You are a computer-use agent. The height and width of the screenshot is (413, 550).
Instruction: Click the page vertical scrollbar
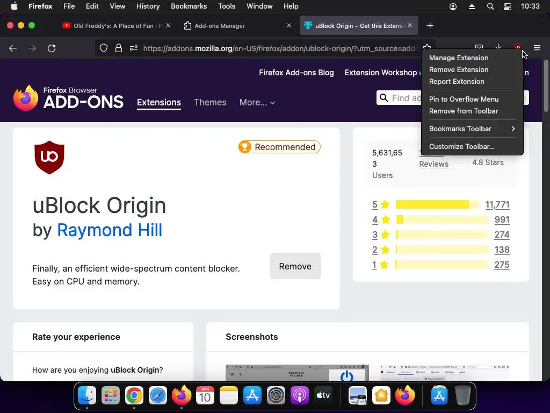(x=546, y=86)
